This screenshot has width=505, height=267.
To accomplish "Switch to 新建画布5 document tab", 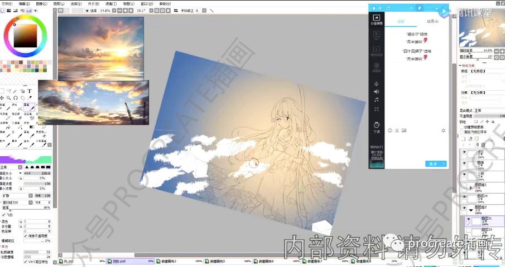I will click(228, 261).
